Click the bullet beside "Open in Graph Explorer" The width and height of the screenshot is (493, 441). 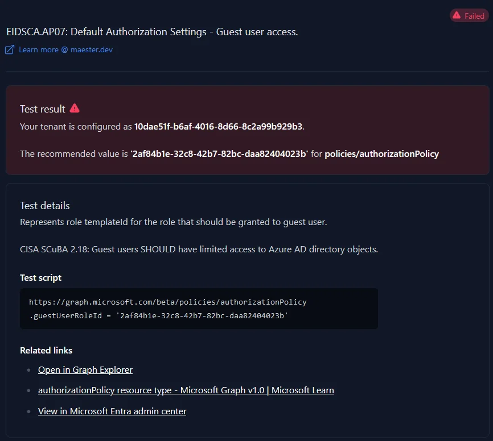(28, 369)
